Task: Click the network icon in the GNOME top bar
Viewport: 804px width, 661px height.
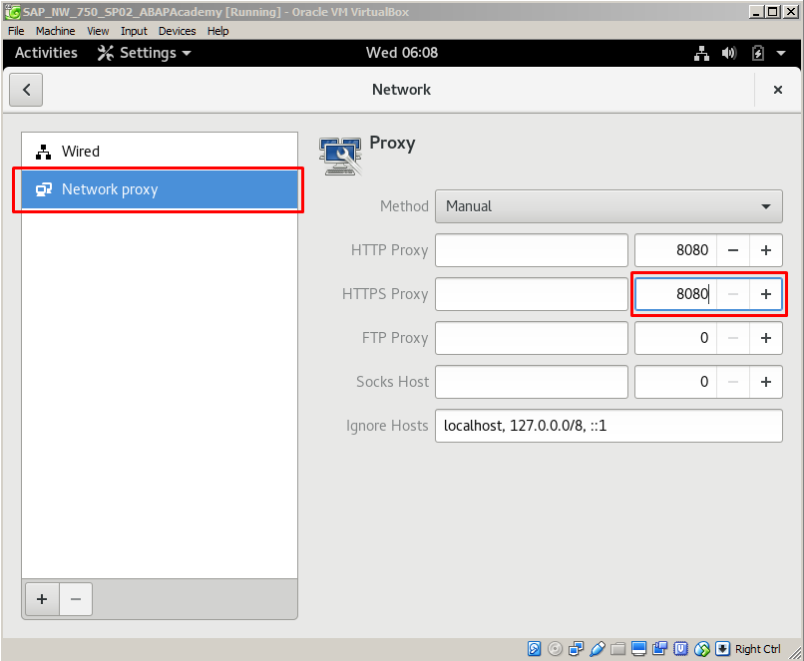Action: coord(701,53)
